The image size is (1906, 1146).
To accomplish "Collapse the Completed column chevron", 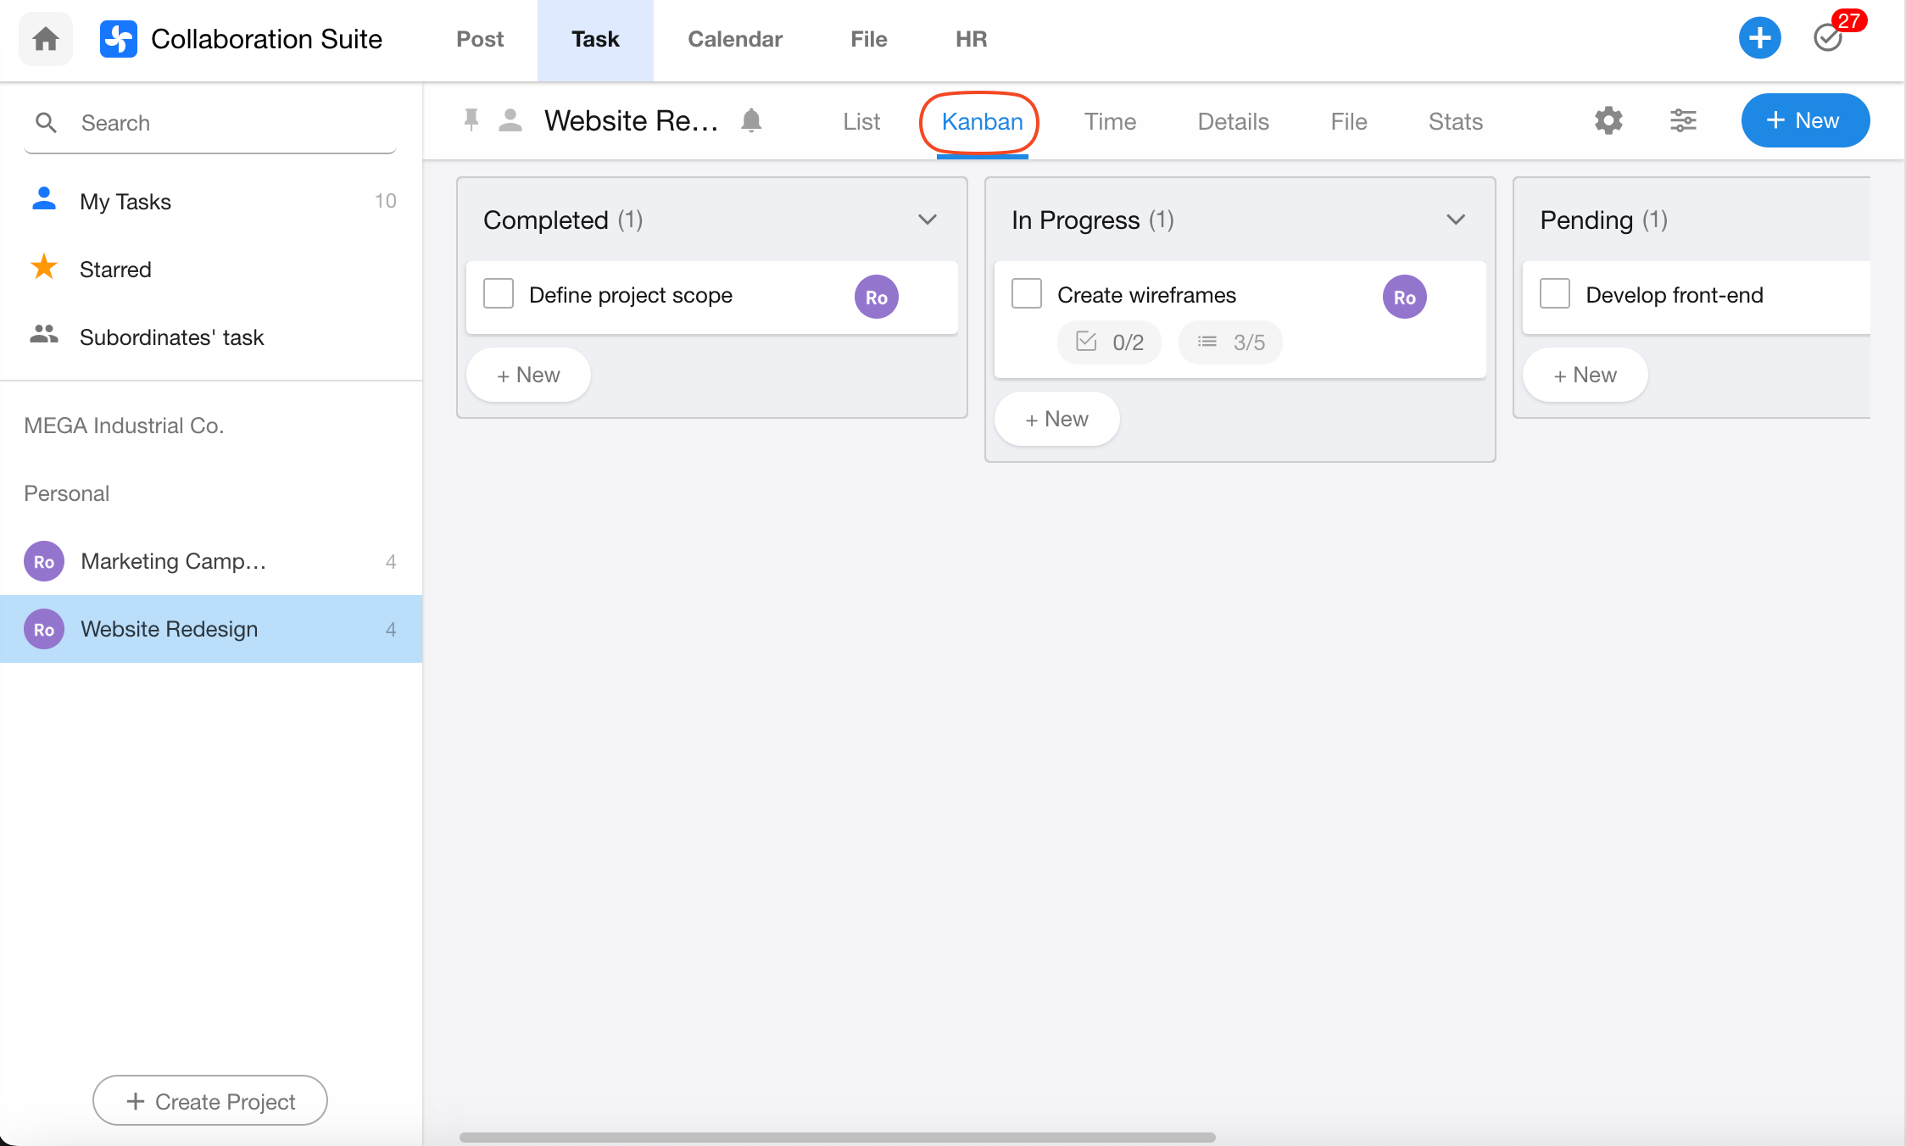I will click(x=928, y=220).
